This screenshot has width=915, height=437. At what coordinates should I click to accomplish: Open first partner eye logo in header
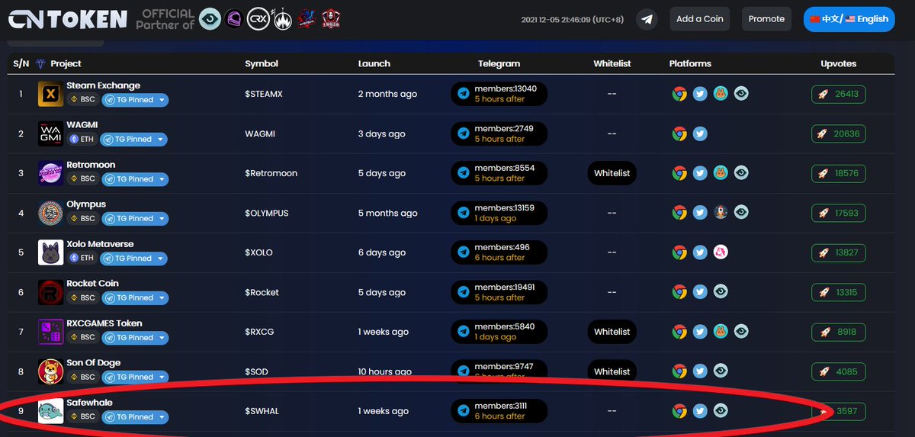point(209,18)
